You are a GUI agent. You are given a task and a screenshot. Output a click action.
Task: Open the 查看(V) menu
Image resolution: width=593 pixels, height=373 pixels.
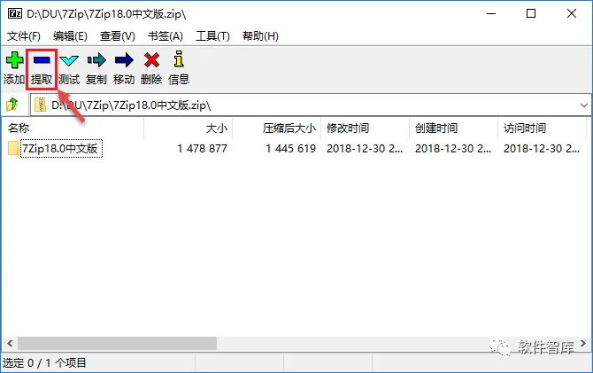[118, 36]
